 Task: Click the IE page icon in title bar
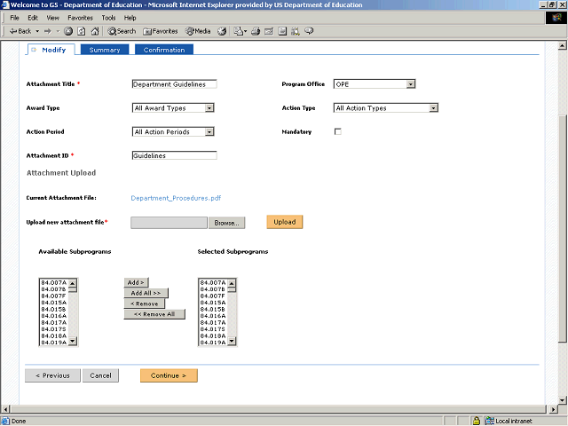click(x=4, y=4)
